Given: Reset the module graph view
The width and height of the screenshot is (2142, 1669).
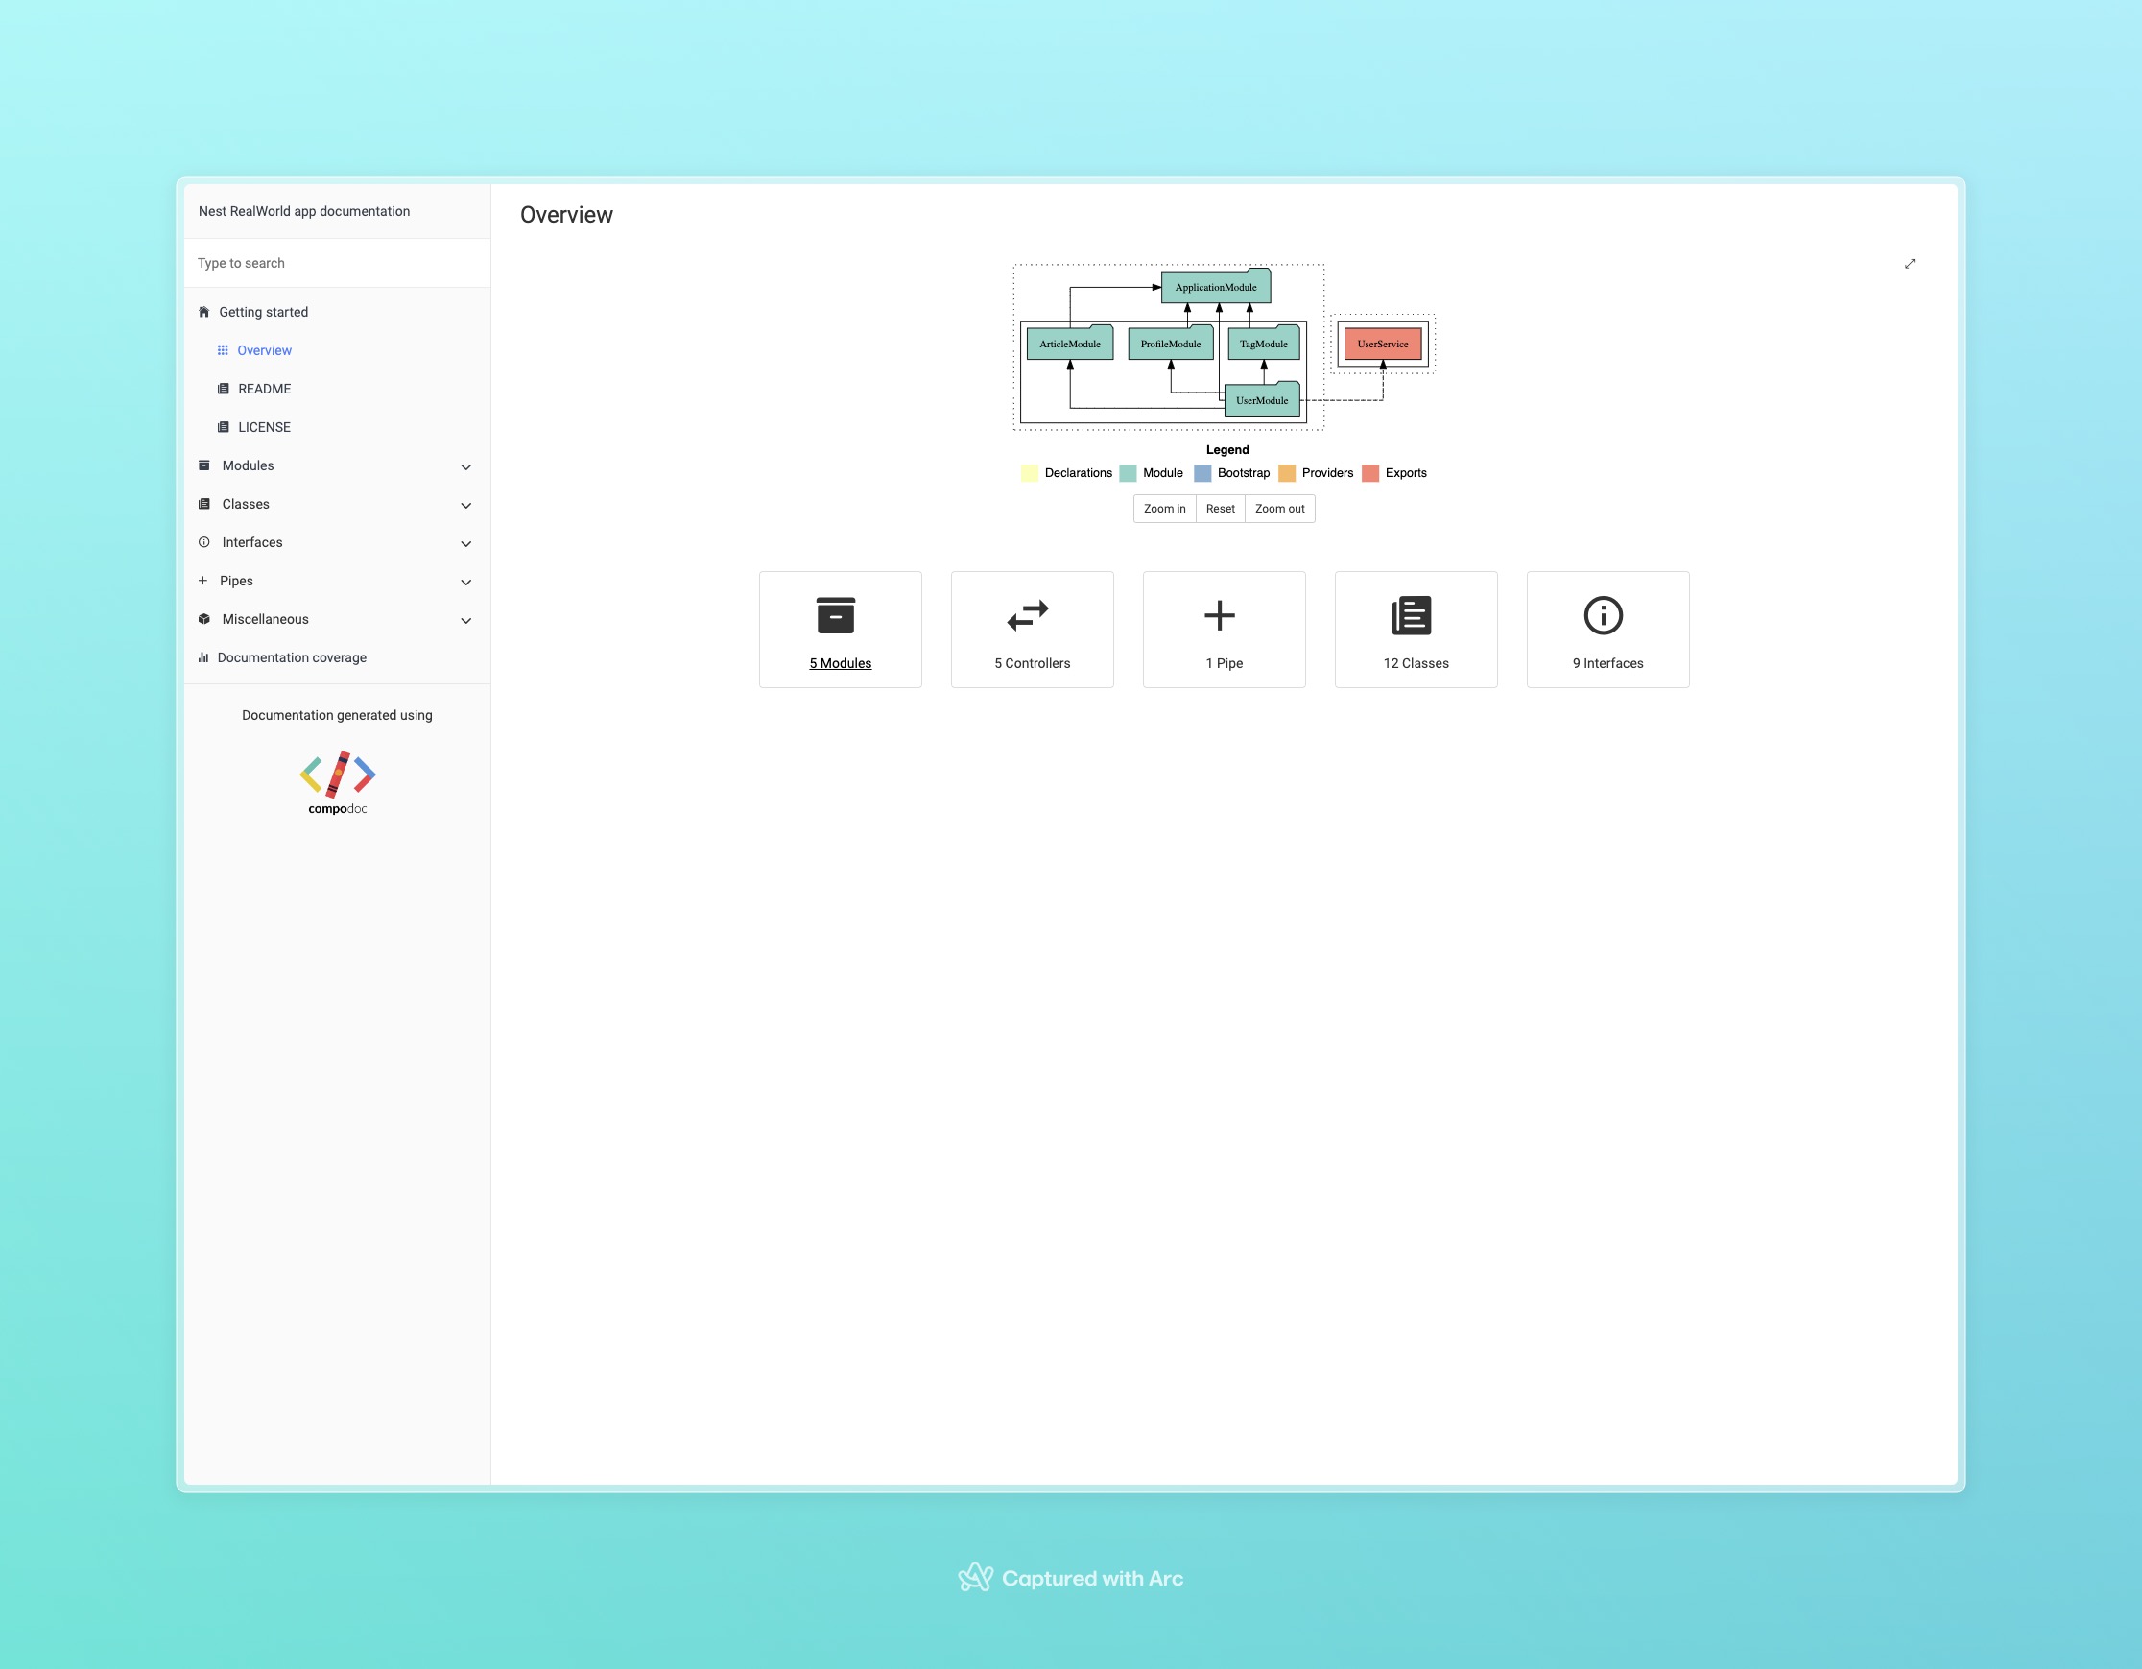Looking at the screenshot, I should point(1220,508).
